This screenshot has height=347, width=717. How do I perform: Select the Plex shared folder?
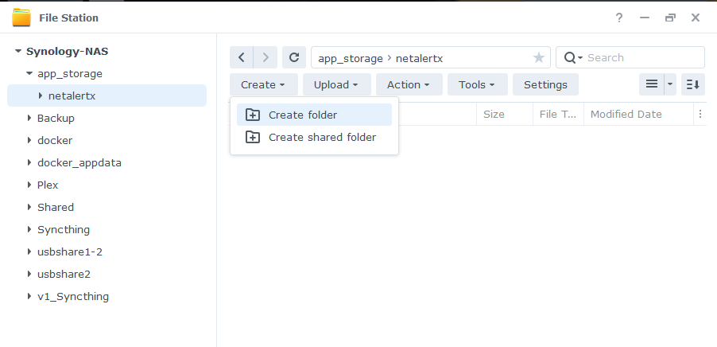(48, 185)
